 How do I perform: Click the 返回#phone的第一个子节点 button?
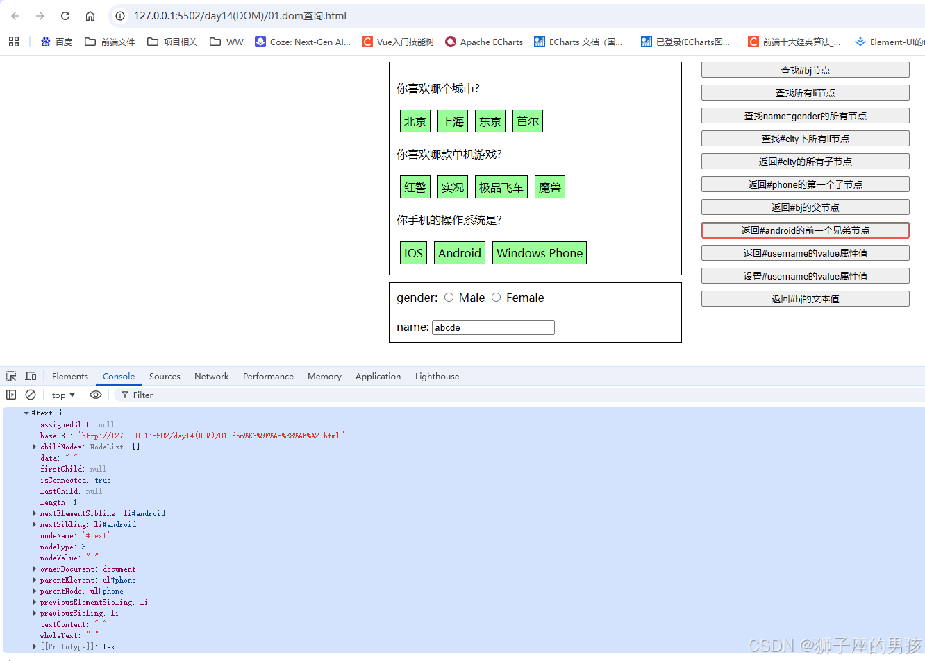tap(806, 184)
